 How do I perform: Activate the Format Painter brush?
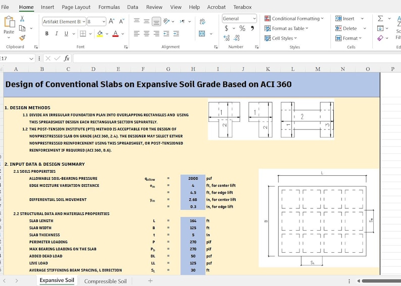pos(22,38)
